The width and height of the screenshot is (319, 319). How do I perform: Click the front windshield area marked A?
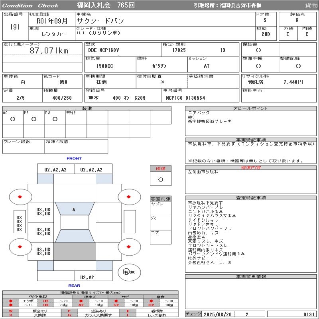point(74,210)
